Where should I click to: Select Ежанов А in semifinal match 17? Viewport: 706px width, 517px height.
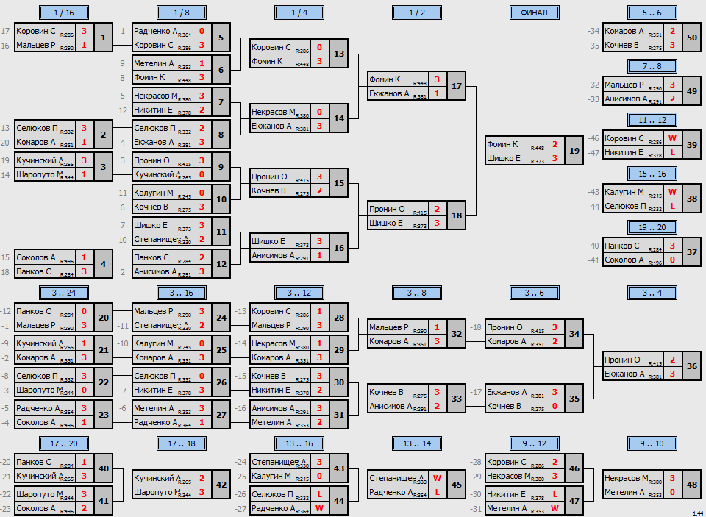click(398, 93)
